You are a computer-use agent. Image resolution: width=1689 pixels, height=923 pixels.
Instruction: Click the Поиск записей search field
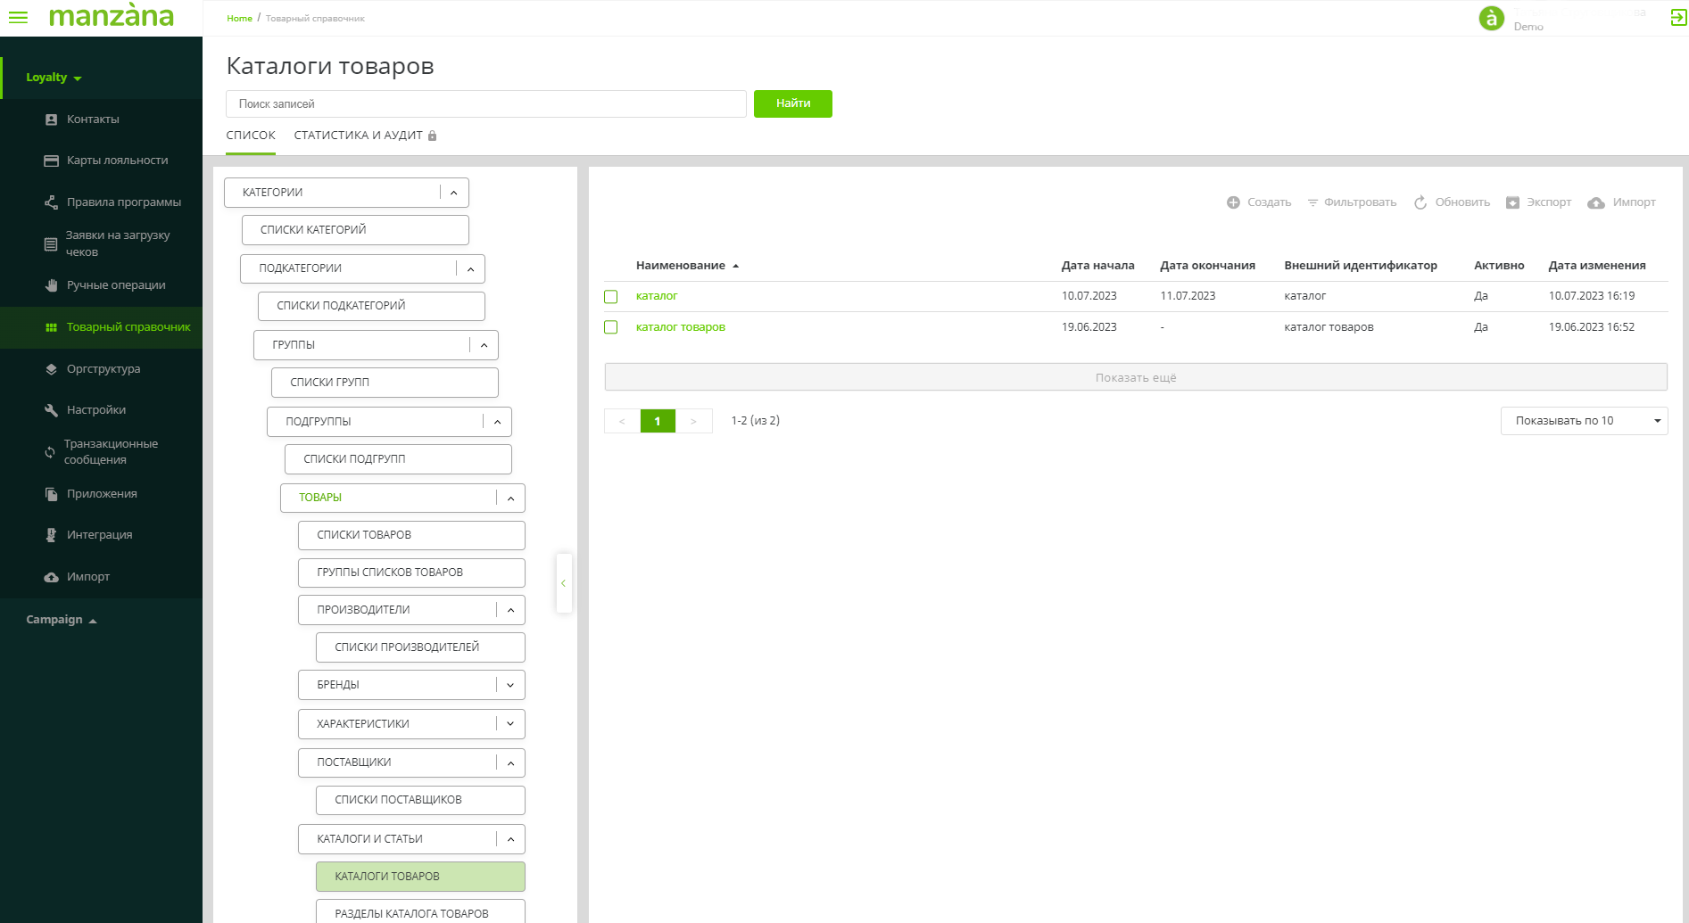coord(485,104)
